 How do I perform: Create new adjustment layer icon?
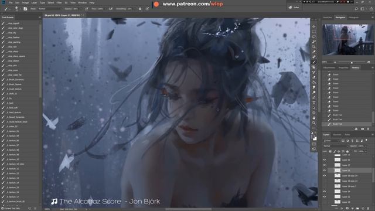click(x=352, y=209)
